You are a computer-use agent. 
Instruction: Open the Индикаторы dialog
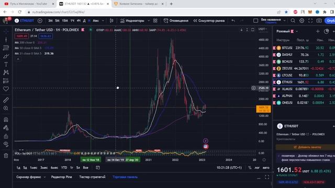pyautogui.click(x=132, y=21)
